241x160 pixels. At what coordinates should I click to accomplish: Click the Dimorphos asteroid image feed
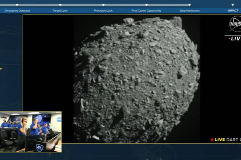pyautogui.click(x=137, y=79)
